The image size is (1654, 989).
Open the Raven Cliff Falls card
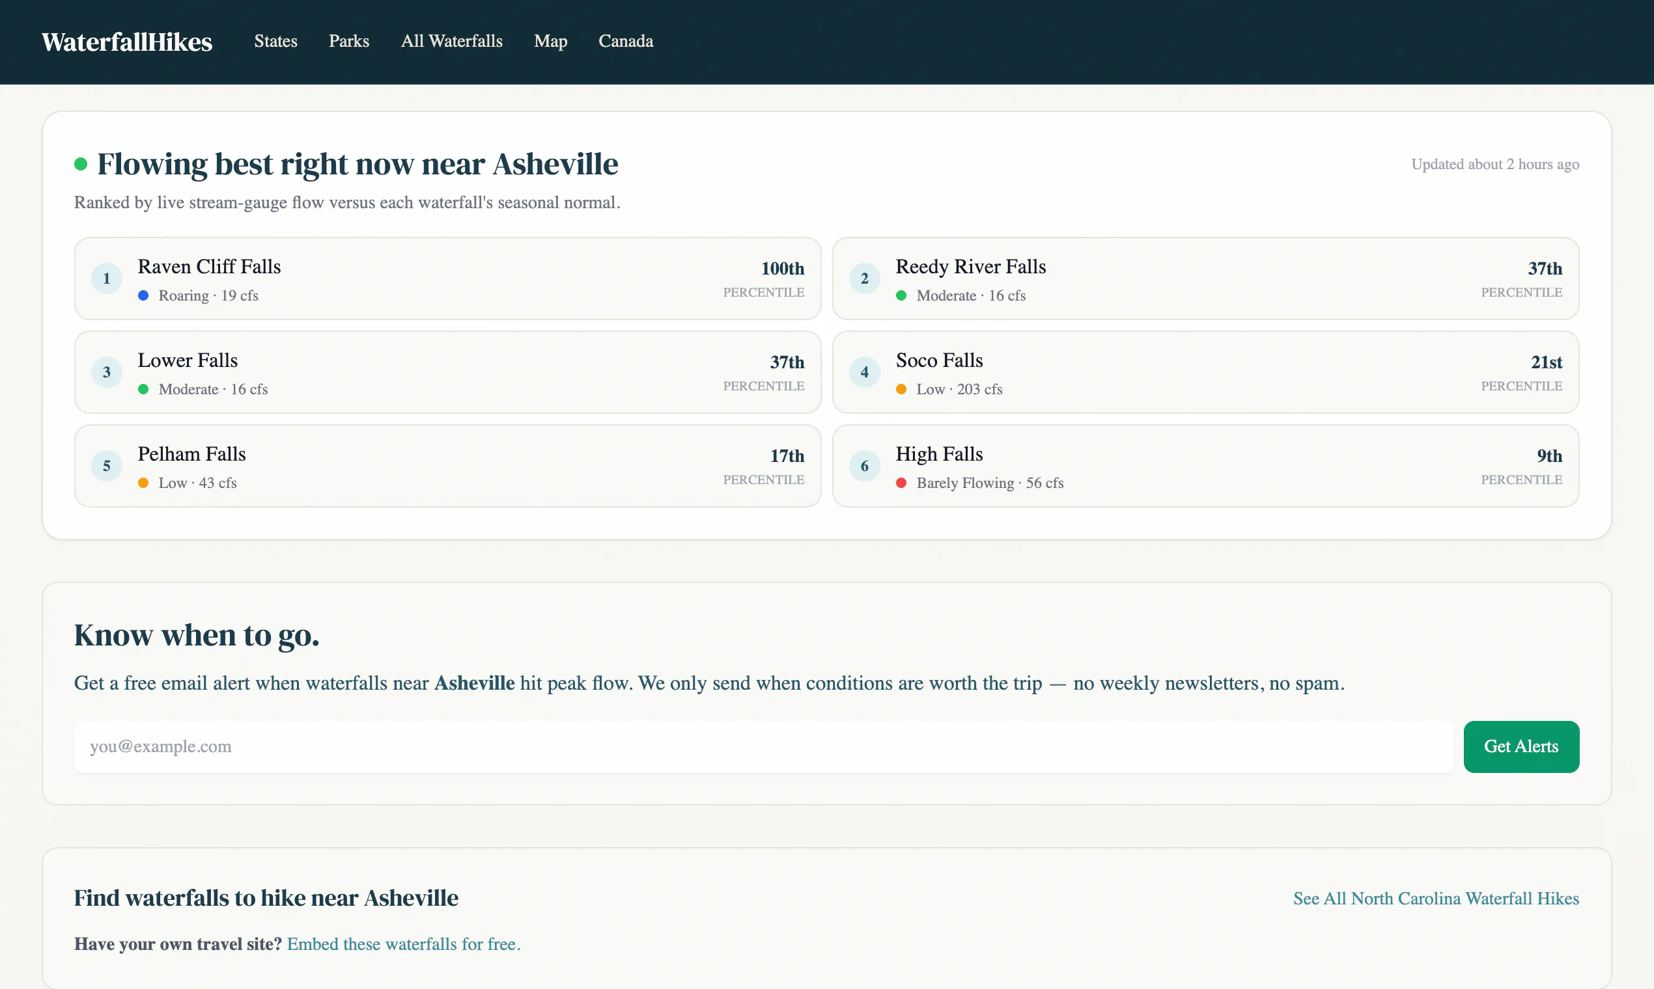click(x=447, y=278)
